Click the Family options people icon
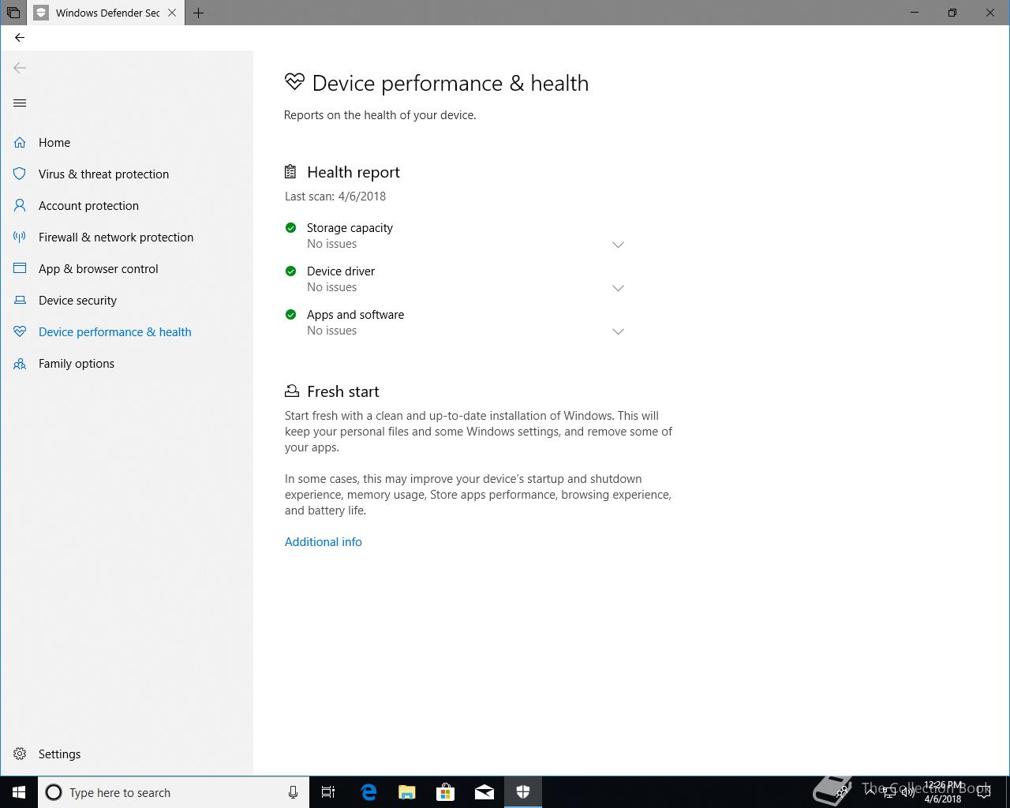This screenshot has height=808, width=1010. point(20,364)
